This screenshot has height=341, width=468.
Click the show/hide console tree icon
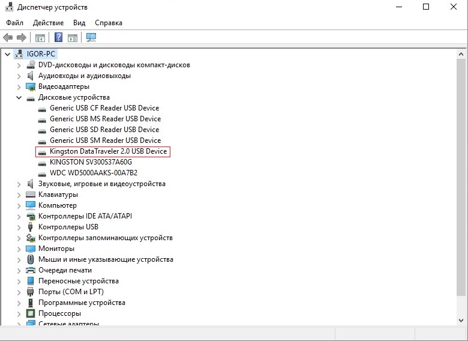[x=40, y=38]
